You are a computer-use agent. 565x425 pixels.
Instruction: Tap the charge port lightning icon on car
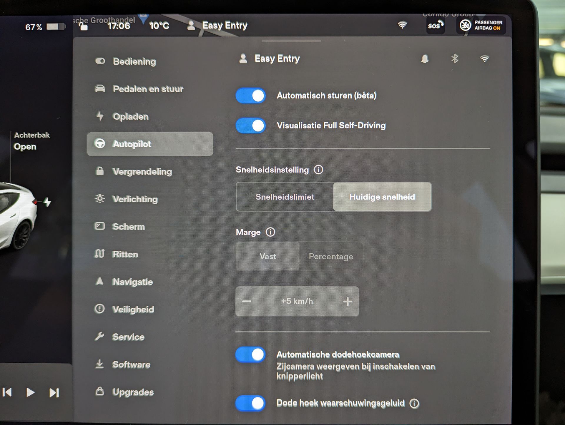tap(47, 202)
